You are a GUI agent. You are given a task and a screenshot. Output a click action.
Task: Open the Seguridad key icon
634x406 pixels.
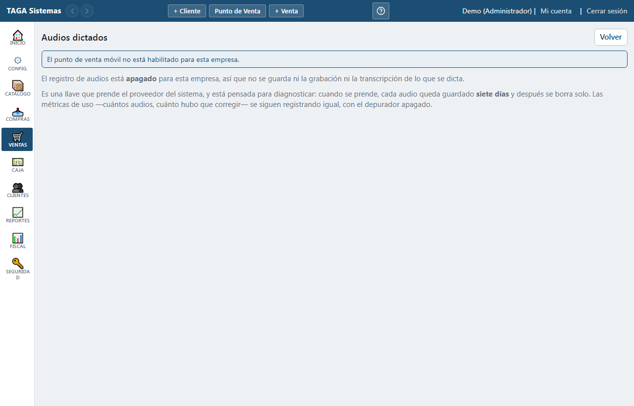coord(18,263)
